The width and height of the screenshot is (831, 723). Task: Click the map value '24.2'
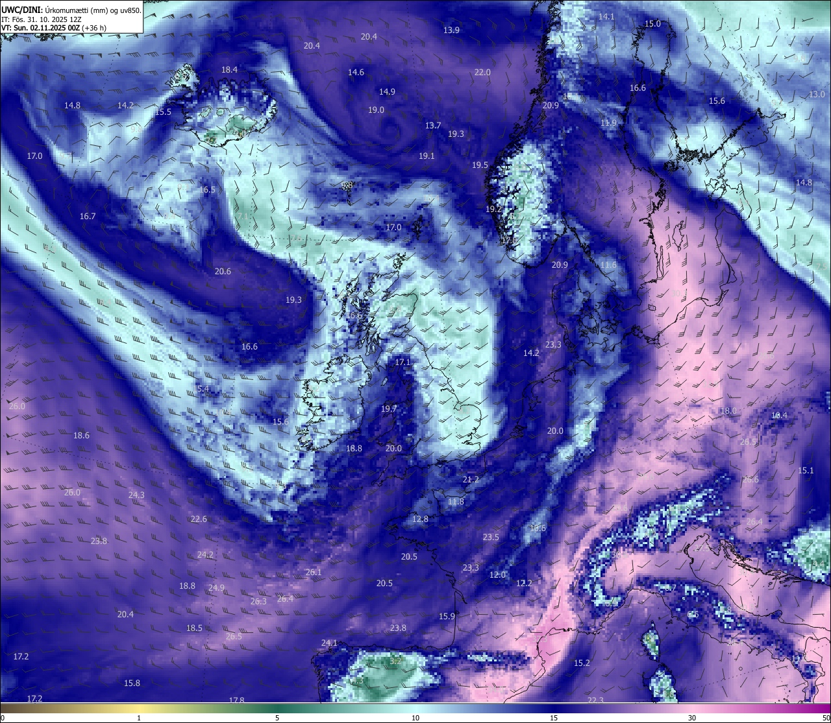point(205,555)
